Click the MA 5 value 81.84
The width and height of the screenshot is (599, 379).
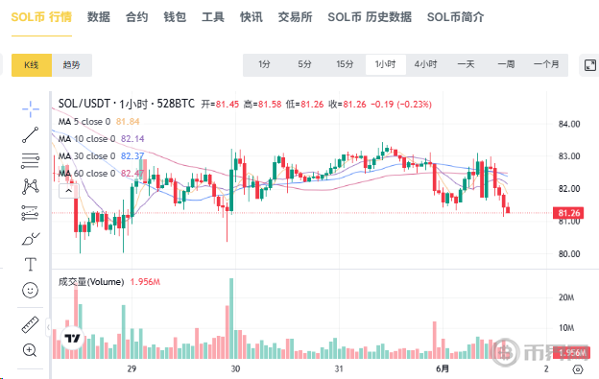(128, 122)
